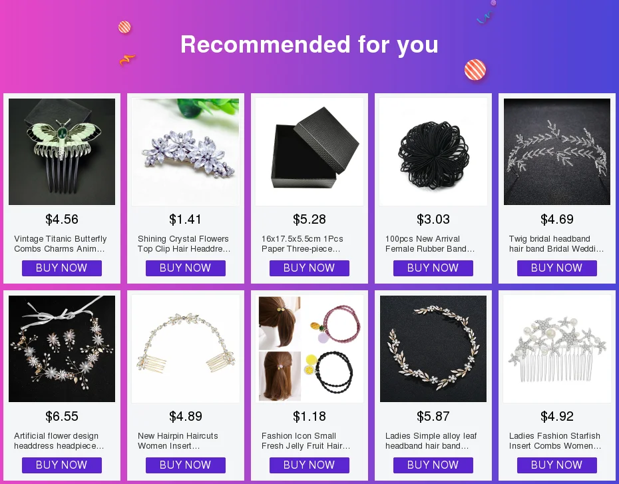Image resolution: width=619 pixels, height=484 pixels.
Task: Click BUY NOW under $5.87 leaf headband
Action: coord(433,465)
